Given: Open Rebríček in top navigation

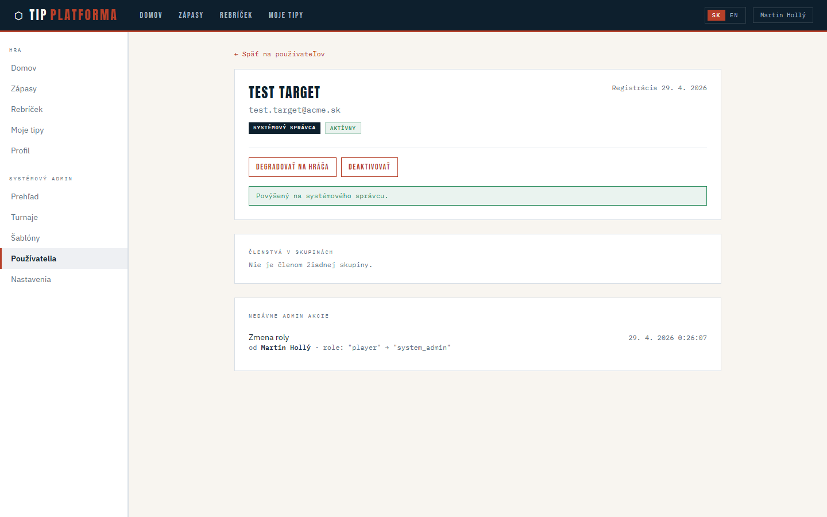Looking at the screenshot, I should pos(235,16).
